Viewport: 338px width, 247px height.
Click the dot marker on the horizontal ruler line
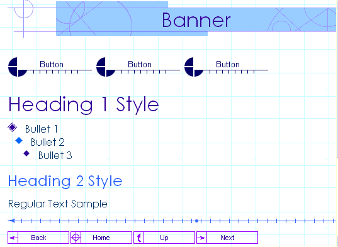(x=196, y=221)
